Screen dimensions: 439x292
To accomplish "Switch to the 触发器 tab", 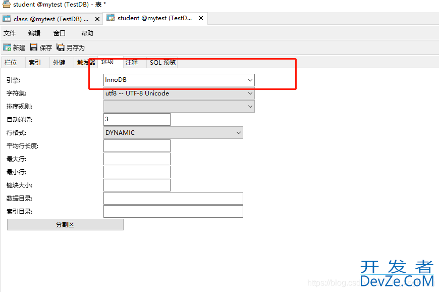I will coord(86,63).
